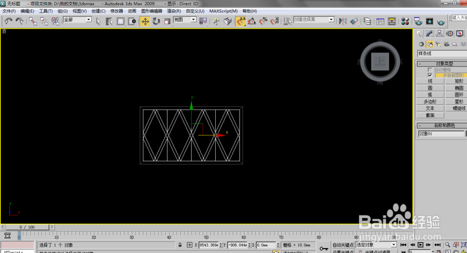Image resolution: width=467 pixels, height=253 pixels.
Task: Click the Undo arrow icon
Action: click(x=8, y=21)
